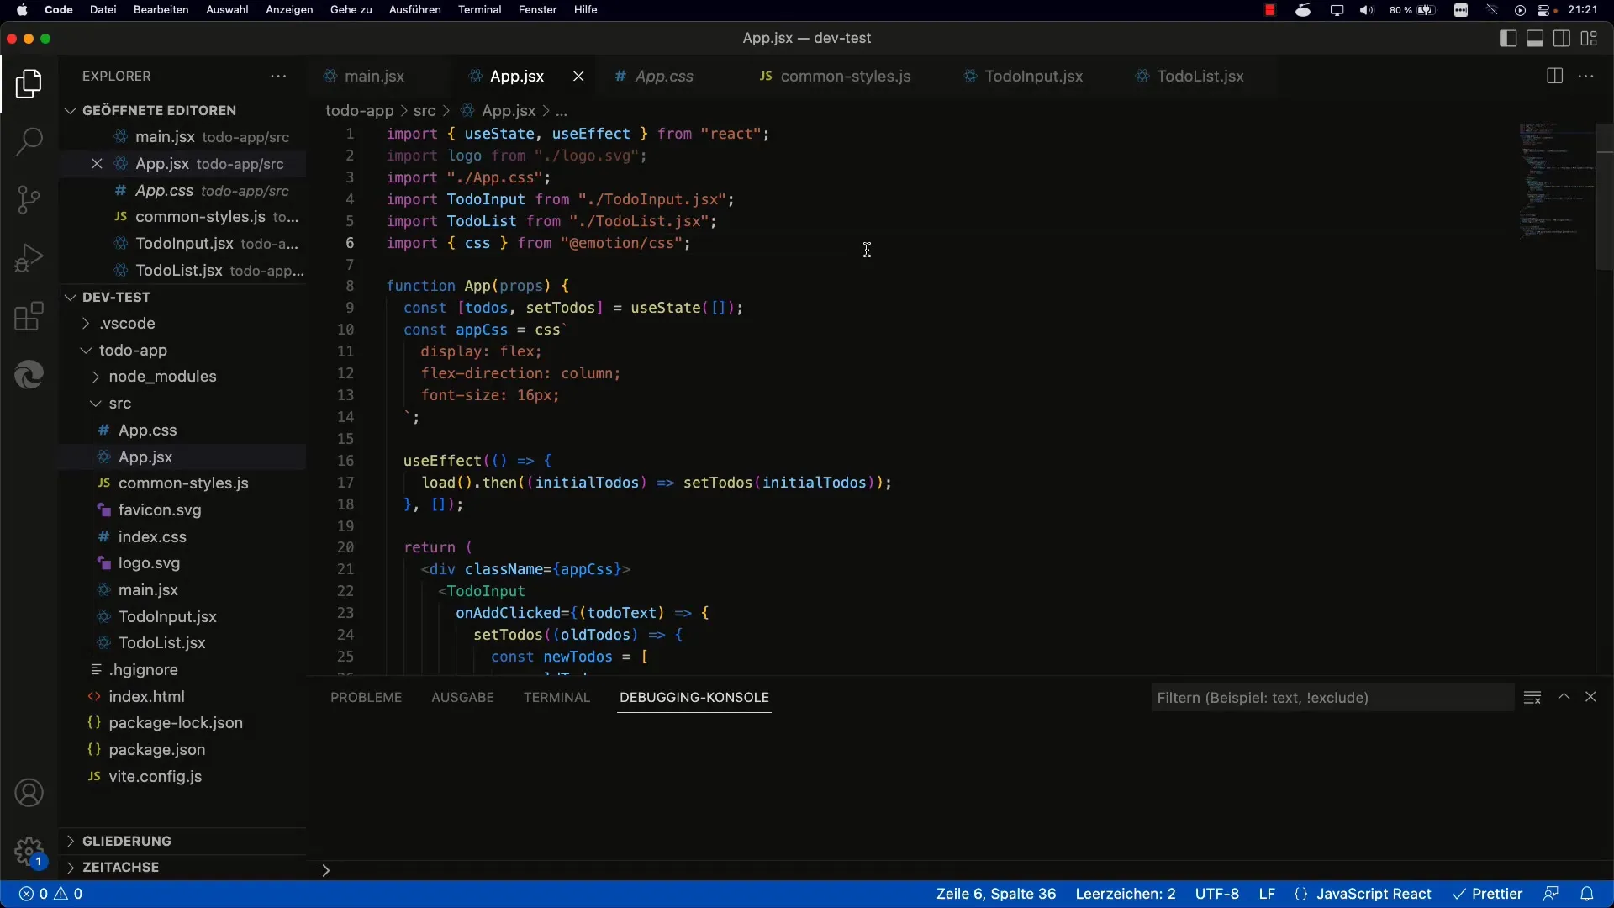Open Run and Debug view

29,258
